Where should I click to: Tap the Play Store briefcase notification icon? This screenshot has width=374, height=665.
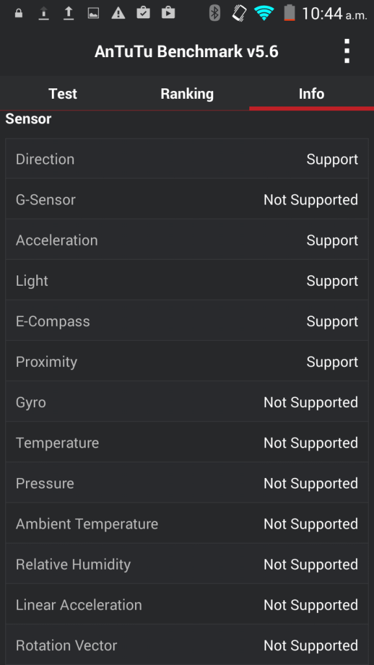(168, 13)
